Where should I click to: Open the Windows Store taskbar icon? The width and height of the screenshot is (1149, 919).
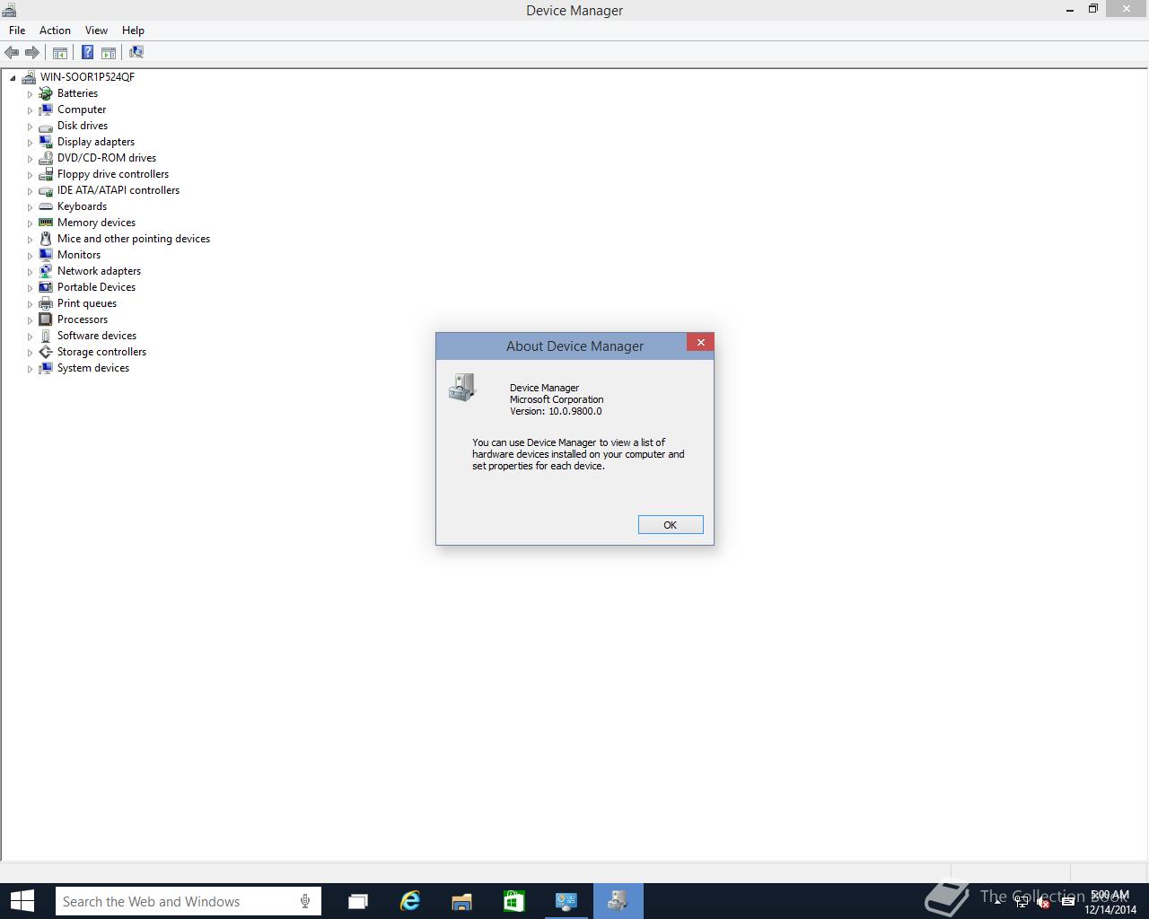coord(513,901)
